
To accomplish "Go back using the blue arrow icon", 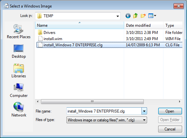I will tap(128, 16).
